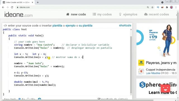Click the ideone.com logo

[x=18, y=15]
